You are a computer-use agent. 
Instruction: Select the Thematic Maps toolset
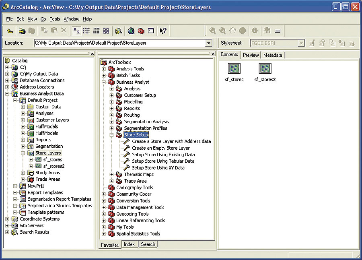(x=139, y=174)
